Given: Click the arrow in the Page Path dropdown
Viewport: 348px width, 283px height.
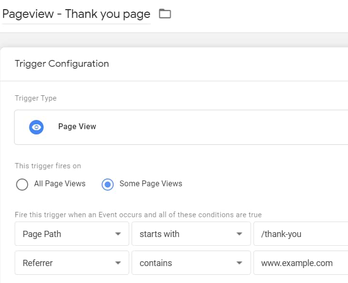Looking at the screenshot, I should (x=118, y=234).
